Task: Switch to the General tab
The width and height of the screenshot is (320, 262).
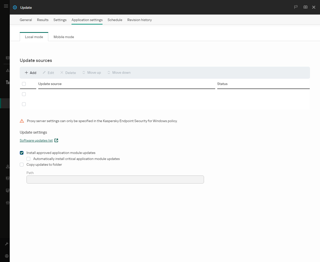Action: pos(26,20)
